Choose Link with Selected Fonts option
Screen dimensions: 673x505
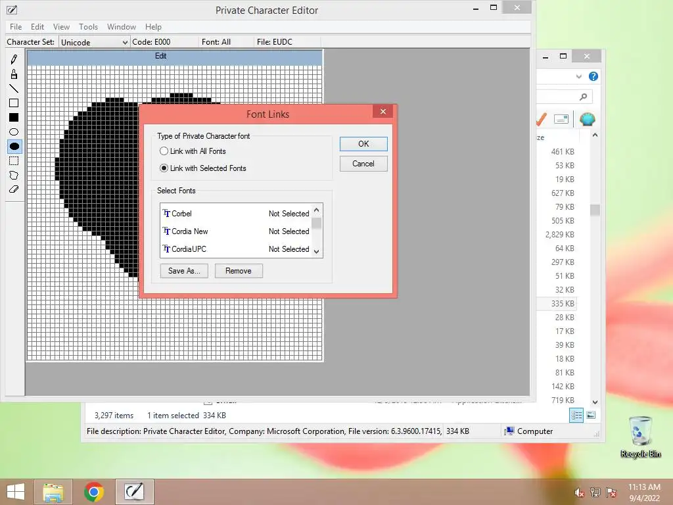pos(203,168)
